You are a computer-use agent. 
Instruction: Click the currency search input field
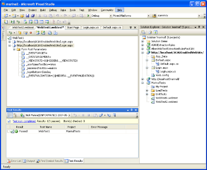click(x=177, y=16)
